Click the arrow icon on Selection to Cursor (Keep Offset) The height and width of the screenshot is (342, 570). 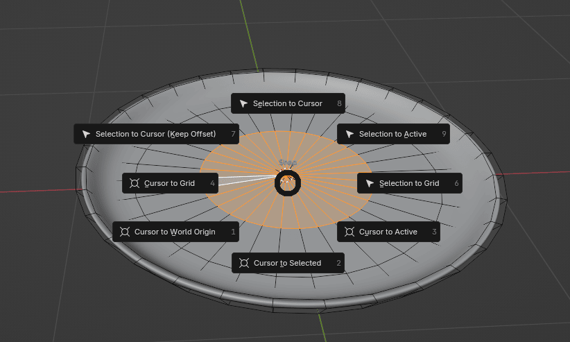point(86,134)
